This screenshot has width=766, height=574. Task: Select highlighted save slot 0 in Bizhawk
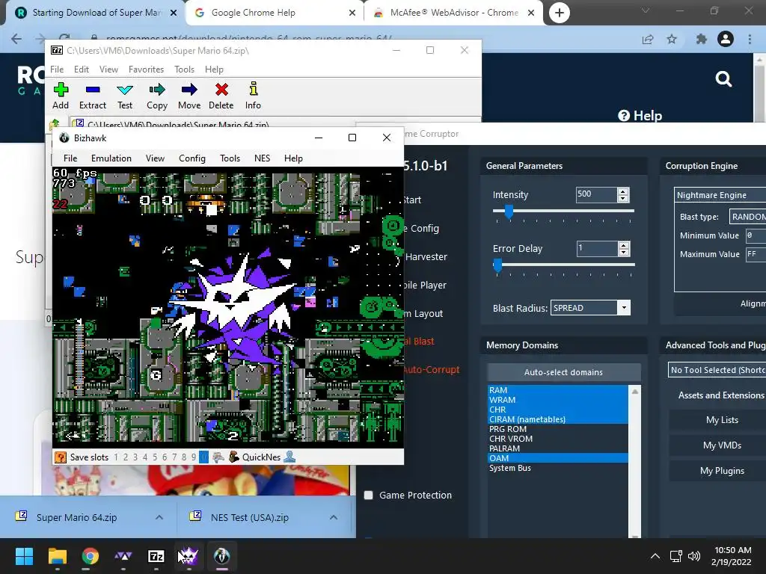coord(203,457)
